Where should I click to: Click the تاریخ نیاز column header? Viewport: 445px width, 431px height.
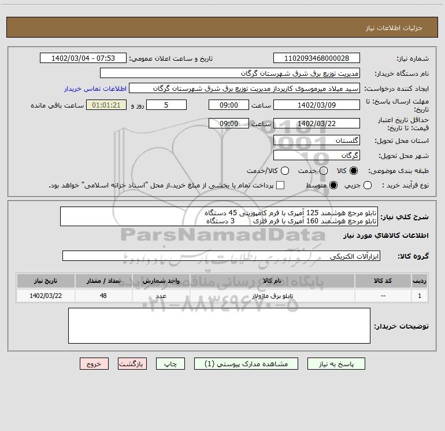point(46,281)
